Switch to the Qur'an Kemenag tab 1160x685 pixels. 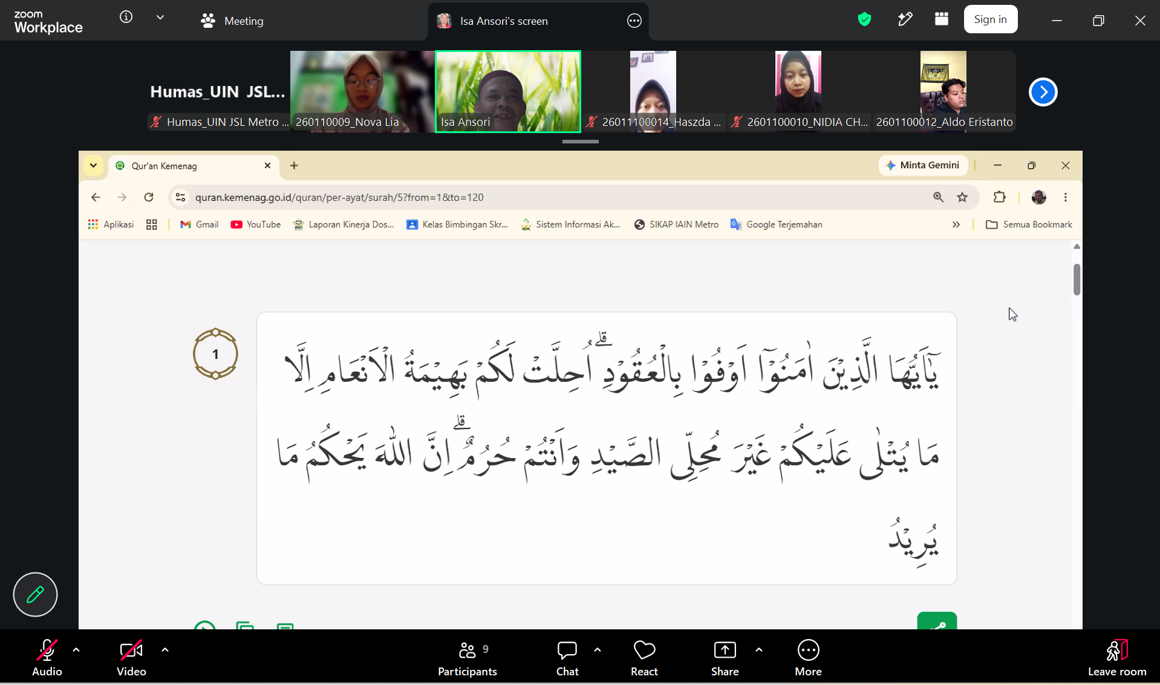pyautogui.click(x=194, y=166)
